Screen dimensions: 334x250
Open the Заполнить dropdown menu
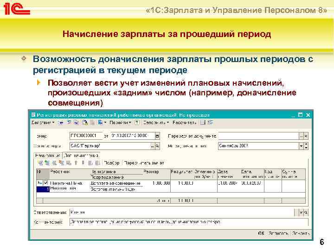pyautogui.click(x=156, y=123)
